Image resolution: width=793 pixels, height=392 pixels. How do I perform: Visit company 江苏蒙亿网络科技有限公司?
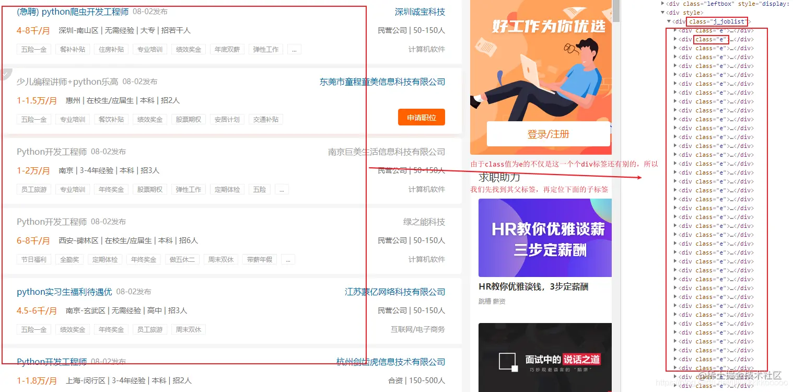pos(395,292)
